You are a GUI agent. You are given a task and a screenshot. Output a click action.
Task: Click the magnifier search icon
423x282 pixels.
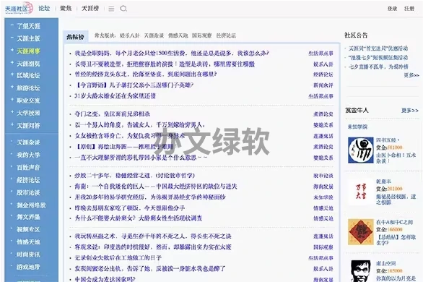click(123, 9)
